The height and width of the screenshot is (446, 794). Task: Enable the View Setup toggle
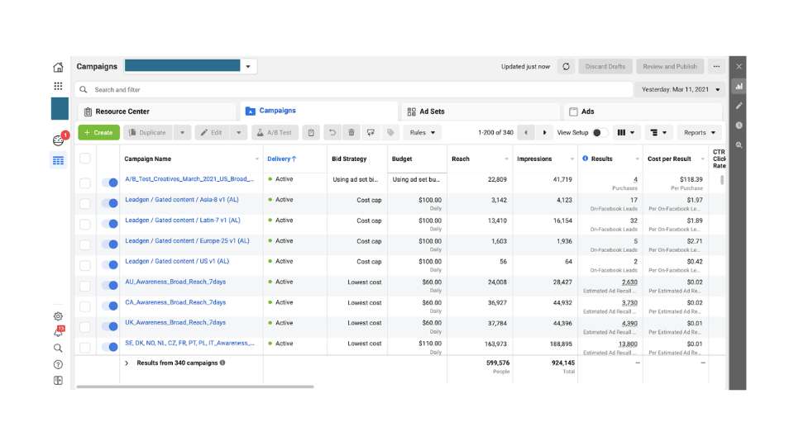[600, 132]
